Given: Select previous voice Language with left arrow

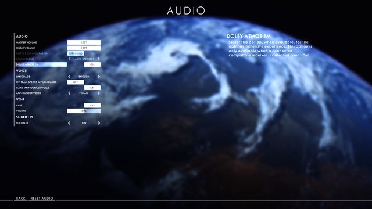Looking at the screenshot, I should click(69, 77).
